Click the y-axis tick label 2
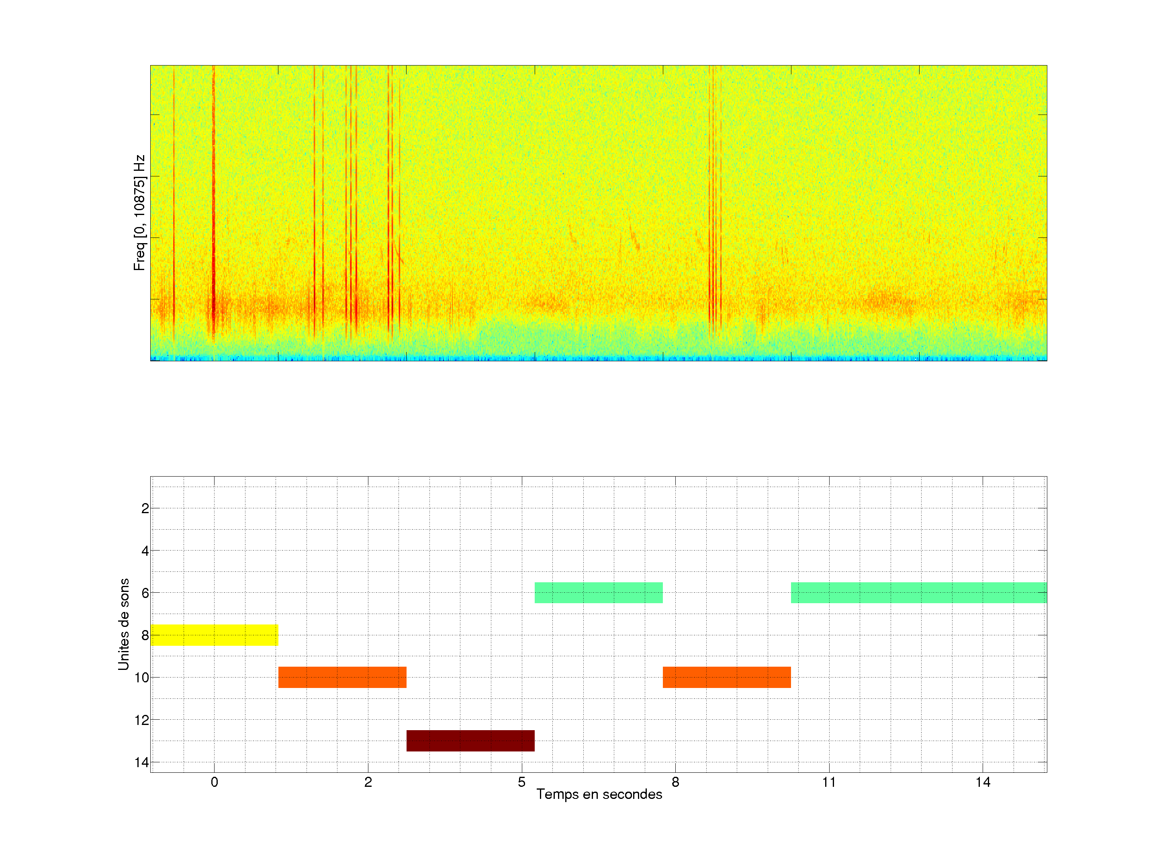1157x868 pixels. pos(145,508)
